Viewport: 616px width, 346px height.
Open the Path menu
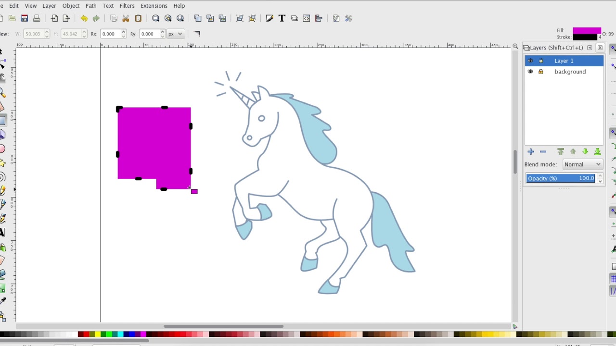pyautogui.click(x=91, y=6)
